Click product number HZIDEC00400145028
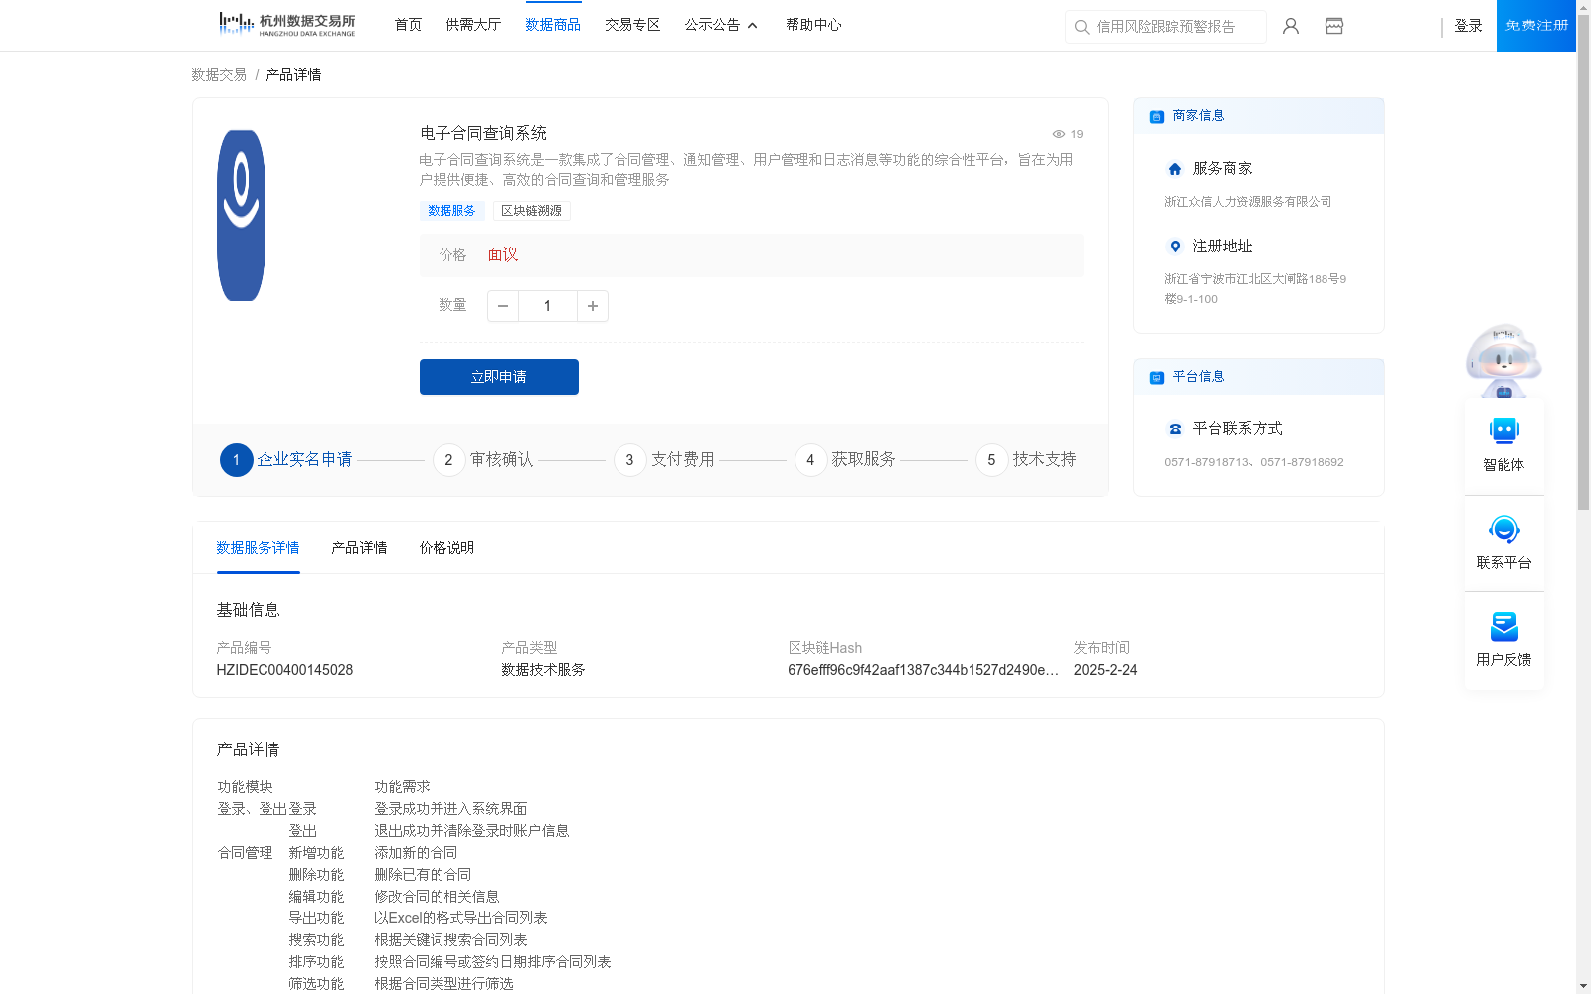1591x994 pixels. [x=284, y=670]
